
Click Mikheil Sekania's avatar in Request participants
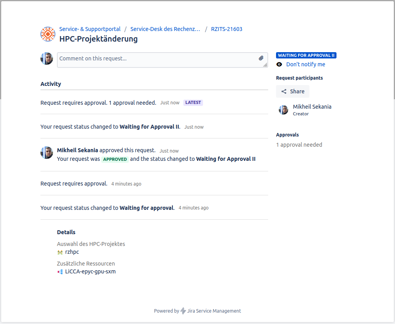coord(283,110)
